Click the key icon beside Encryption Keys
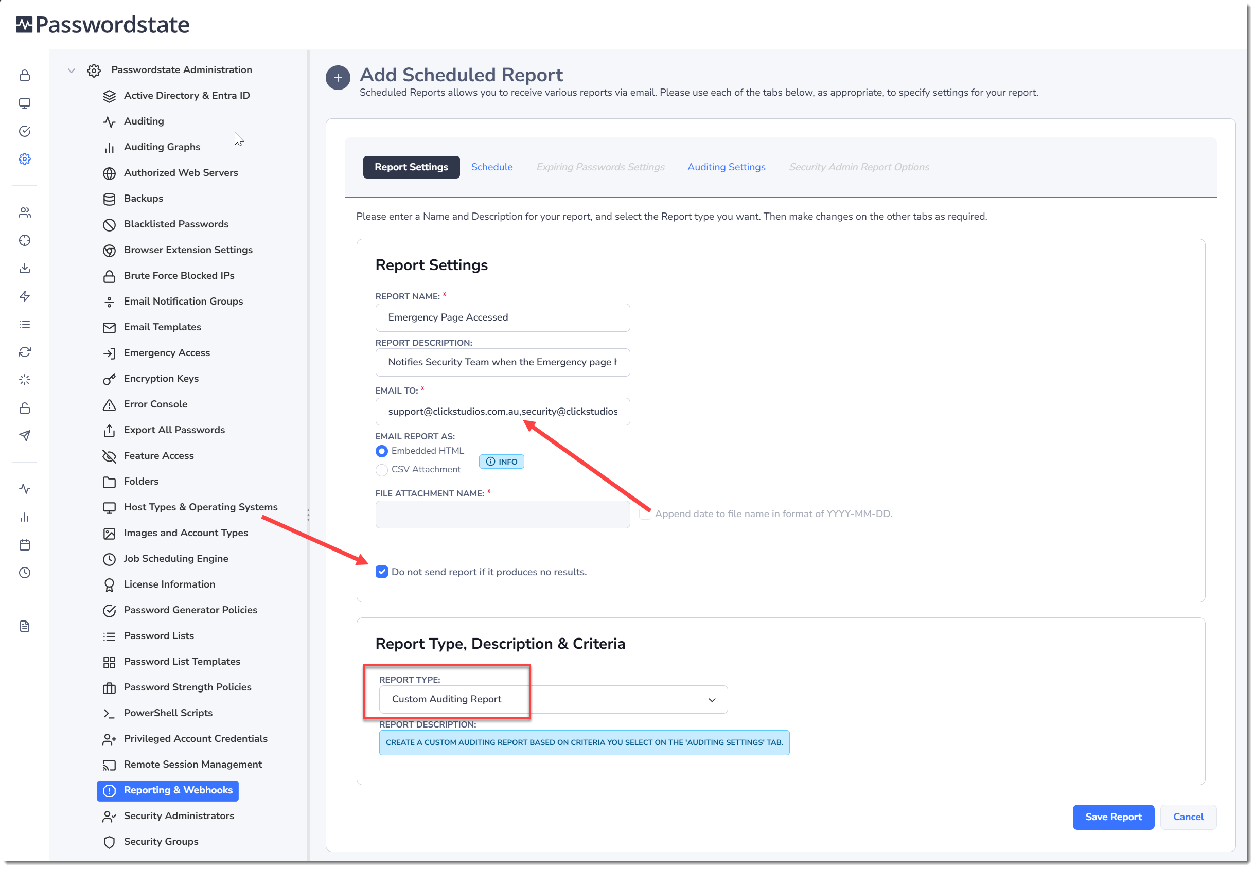Image resolution: width=1255 pixels, height=869 pixels. coord(110,379)
